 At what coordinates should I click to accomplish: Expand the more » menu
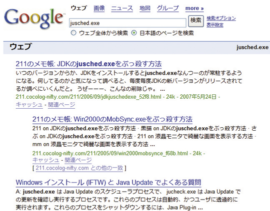point(194,8)
